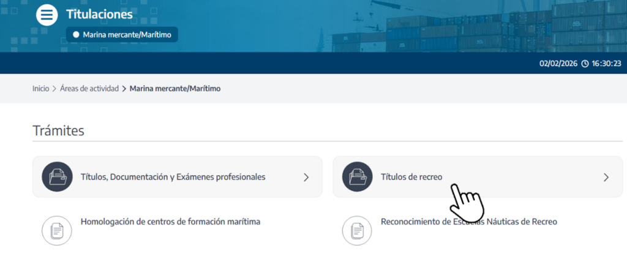The image size is (627, 273).
Task: Click the Trámites section heading
Action: 58,130
